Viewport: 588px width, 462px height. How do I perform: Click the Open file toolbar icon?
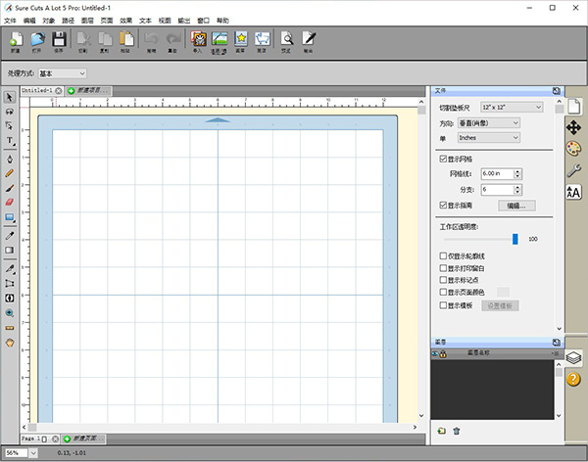(37, 39)
